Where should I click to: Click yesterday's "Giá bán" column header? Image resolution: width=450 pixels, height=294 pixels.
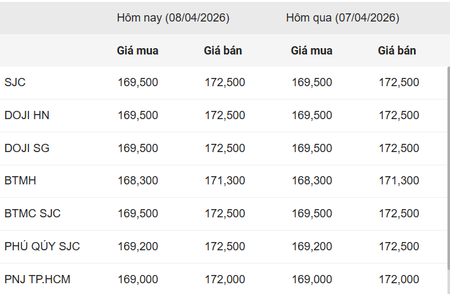pos(397,51)
